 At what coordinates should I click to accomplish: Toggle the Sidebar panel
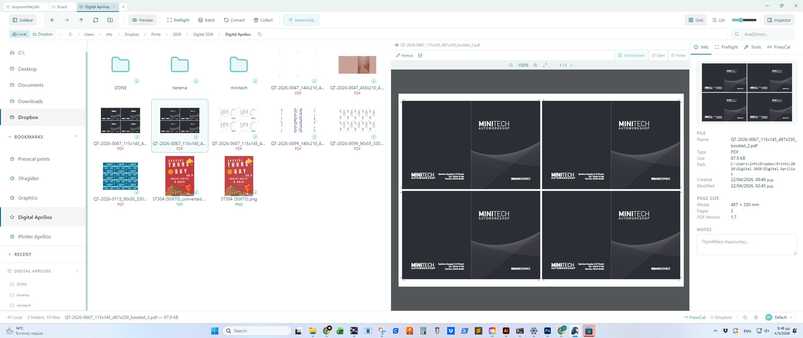tap(23, 20)
